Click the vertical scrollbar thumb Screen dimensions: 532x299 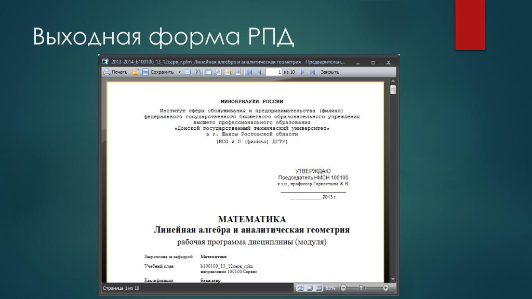393,89
